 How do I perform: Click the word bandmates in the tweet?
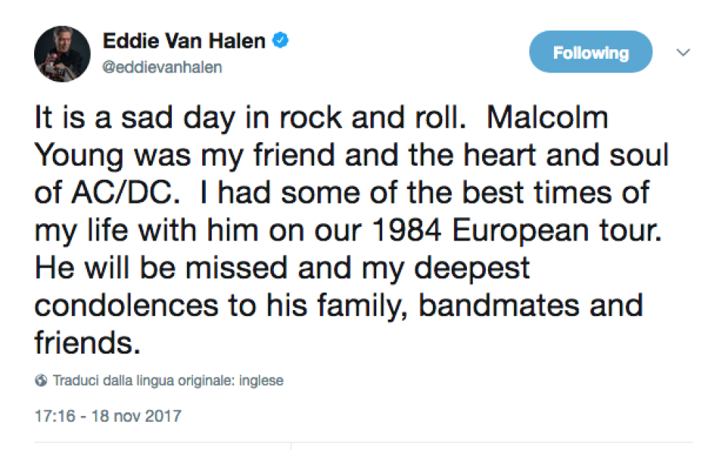(x=499, y=305)
